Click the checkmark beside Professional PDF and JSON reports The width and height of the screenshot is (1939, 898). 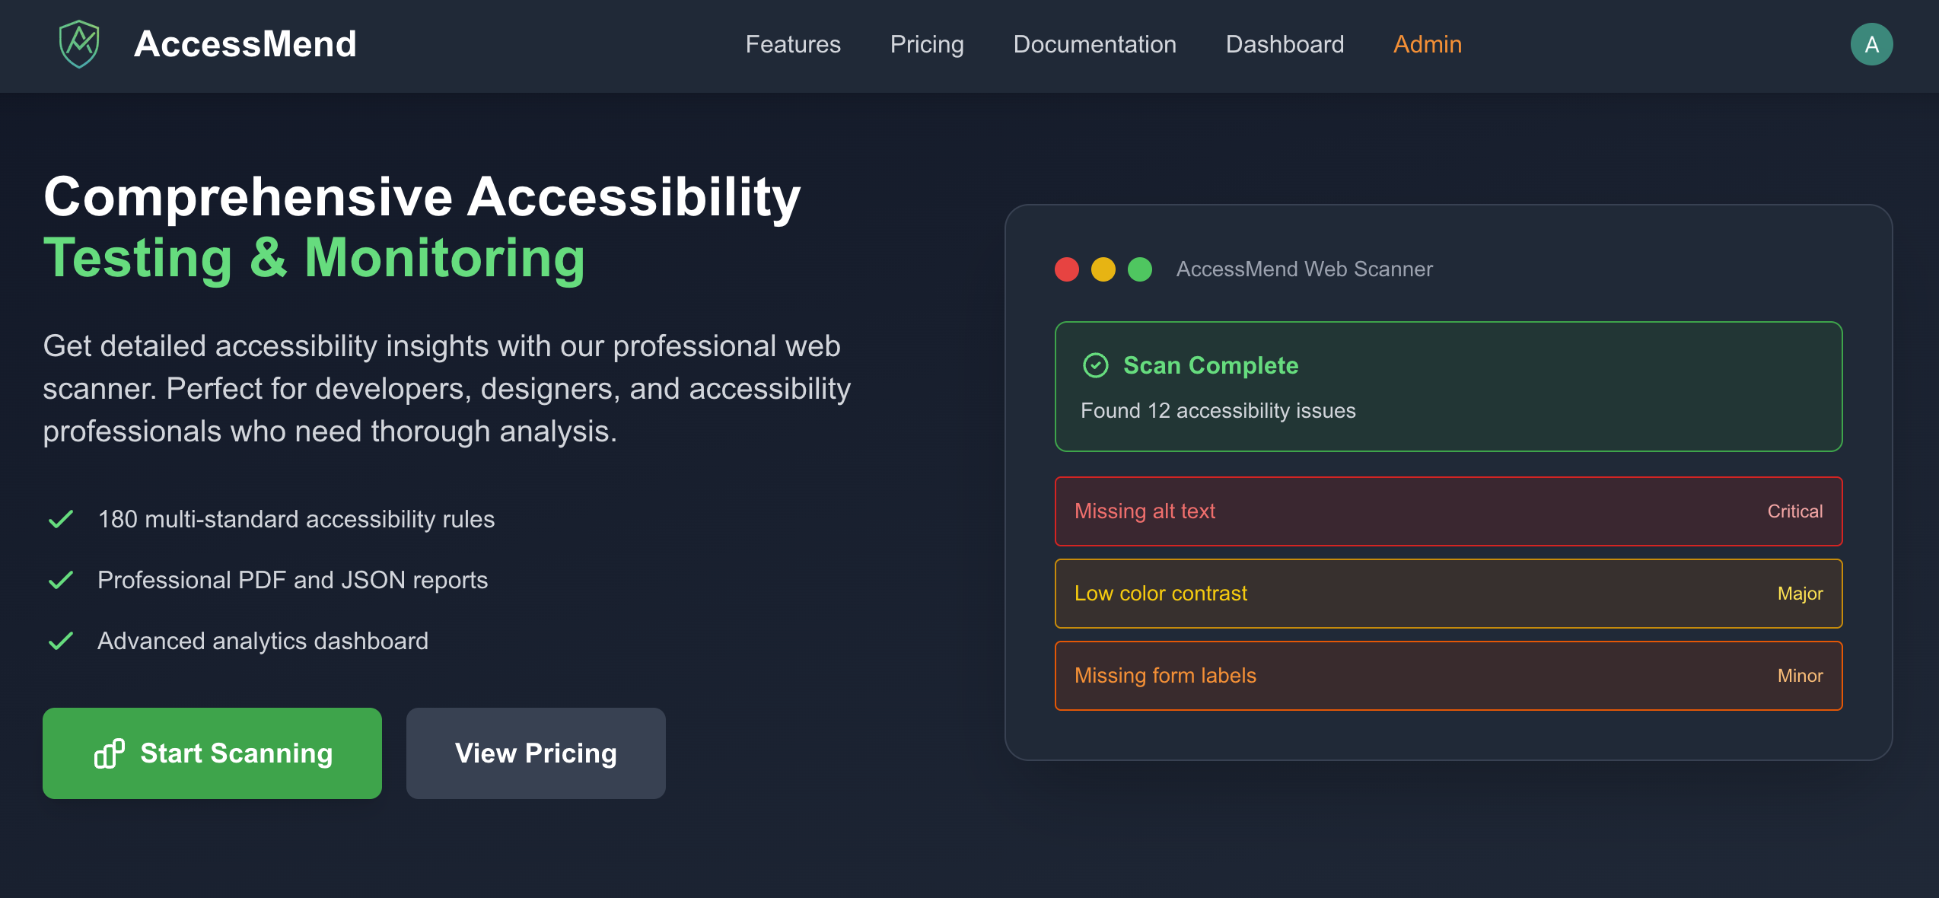[x=61, y=580]
